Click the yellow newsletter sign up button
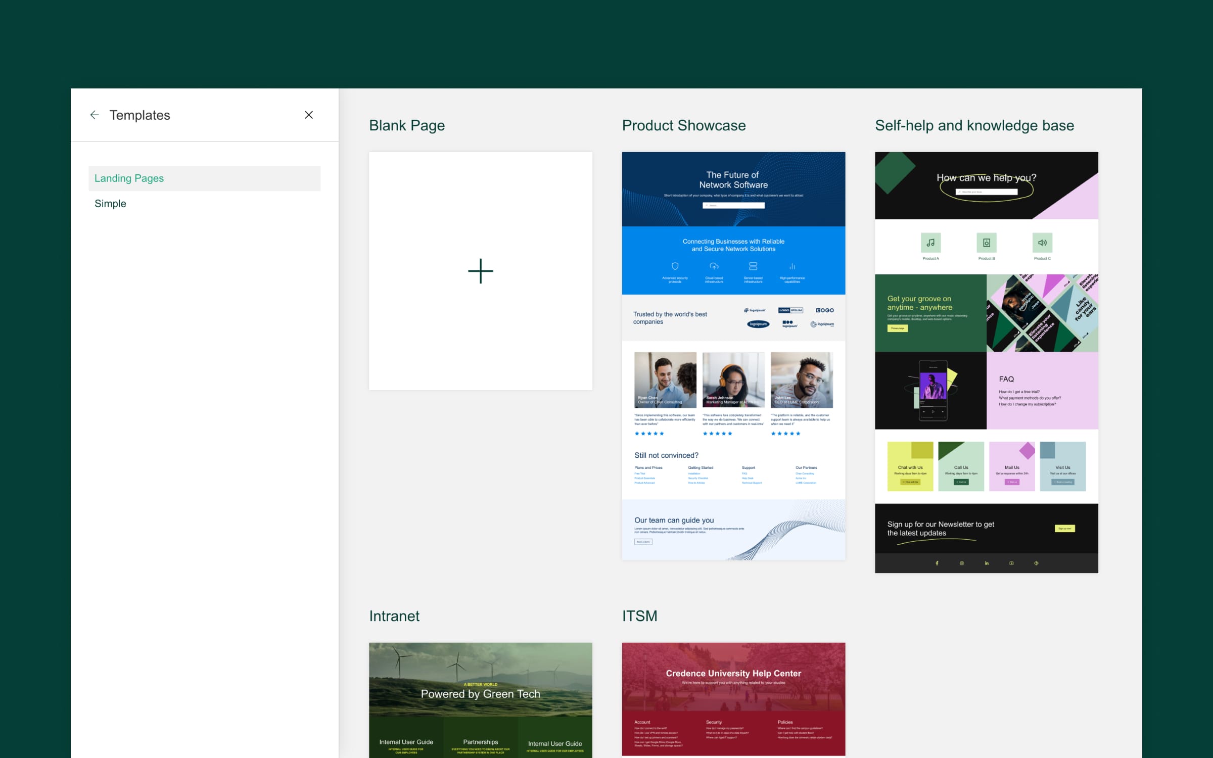This screenshot has height=758, width=1213. coord(1064,529)
